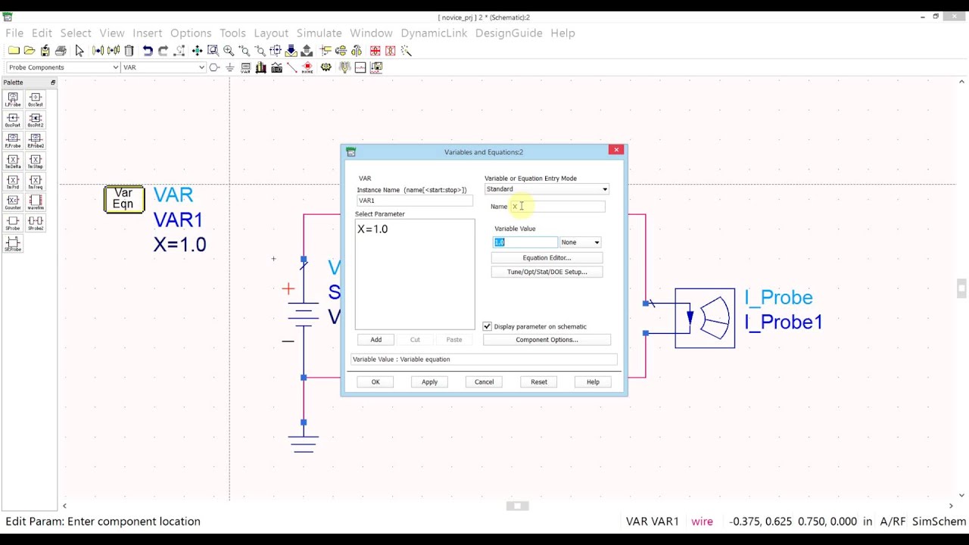Image resolution: width=969 pixels, height=545 pixels.
Task: Select X=1.0 in the parameter list
Action: pyautogui.click(x=372, y=229)
